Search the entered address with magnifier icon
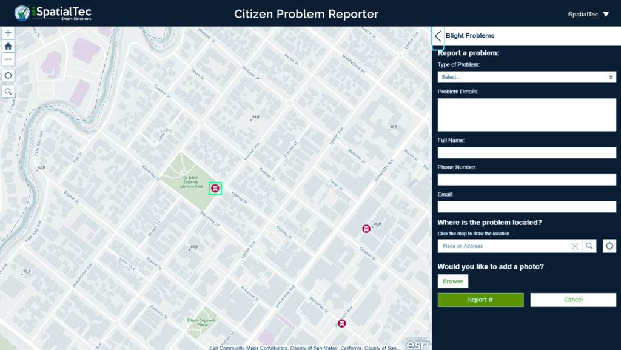 (589, 246)
